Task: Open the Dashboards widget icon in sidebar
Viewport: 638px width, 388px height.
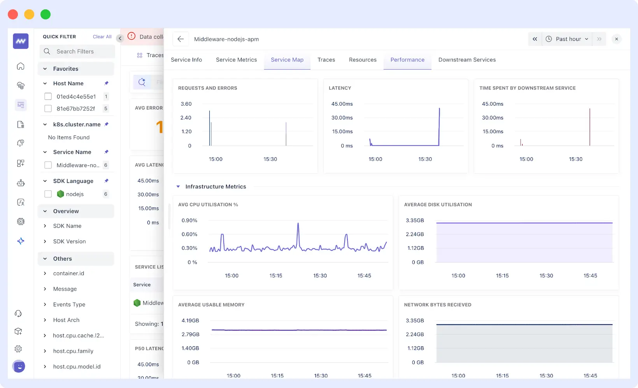Action: [20, 163]
